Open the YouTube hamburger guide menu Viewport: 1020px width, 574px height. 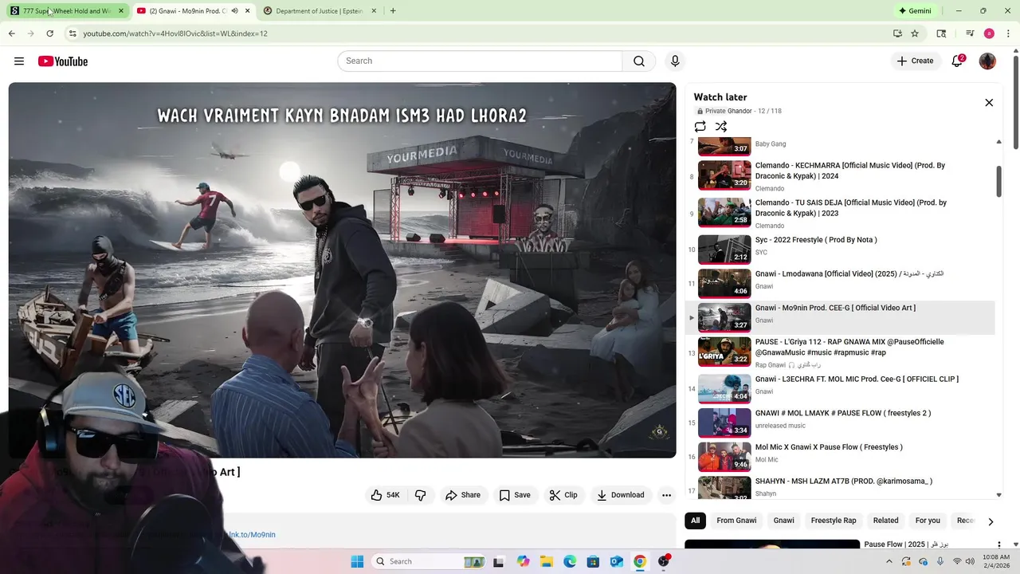[x=19, y=61]
